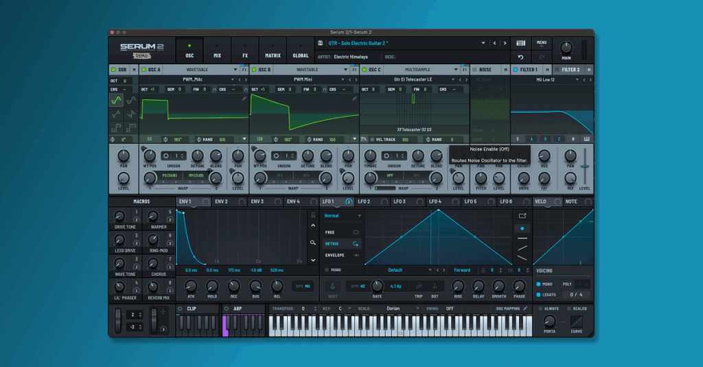This screenshot has height=367, width=703.
Task: Select the square wave sub shape
Action: coord(116,128)
